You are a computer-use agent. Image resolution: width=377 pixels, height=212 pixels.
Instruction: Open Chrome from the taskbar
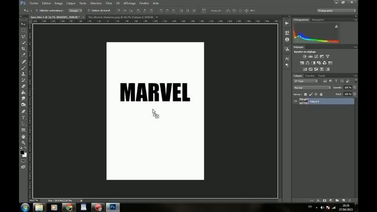tap(69, 207)
